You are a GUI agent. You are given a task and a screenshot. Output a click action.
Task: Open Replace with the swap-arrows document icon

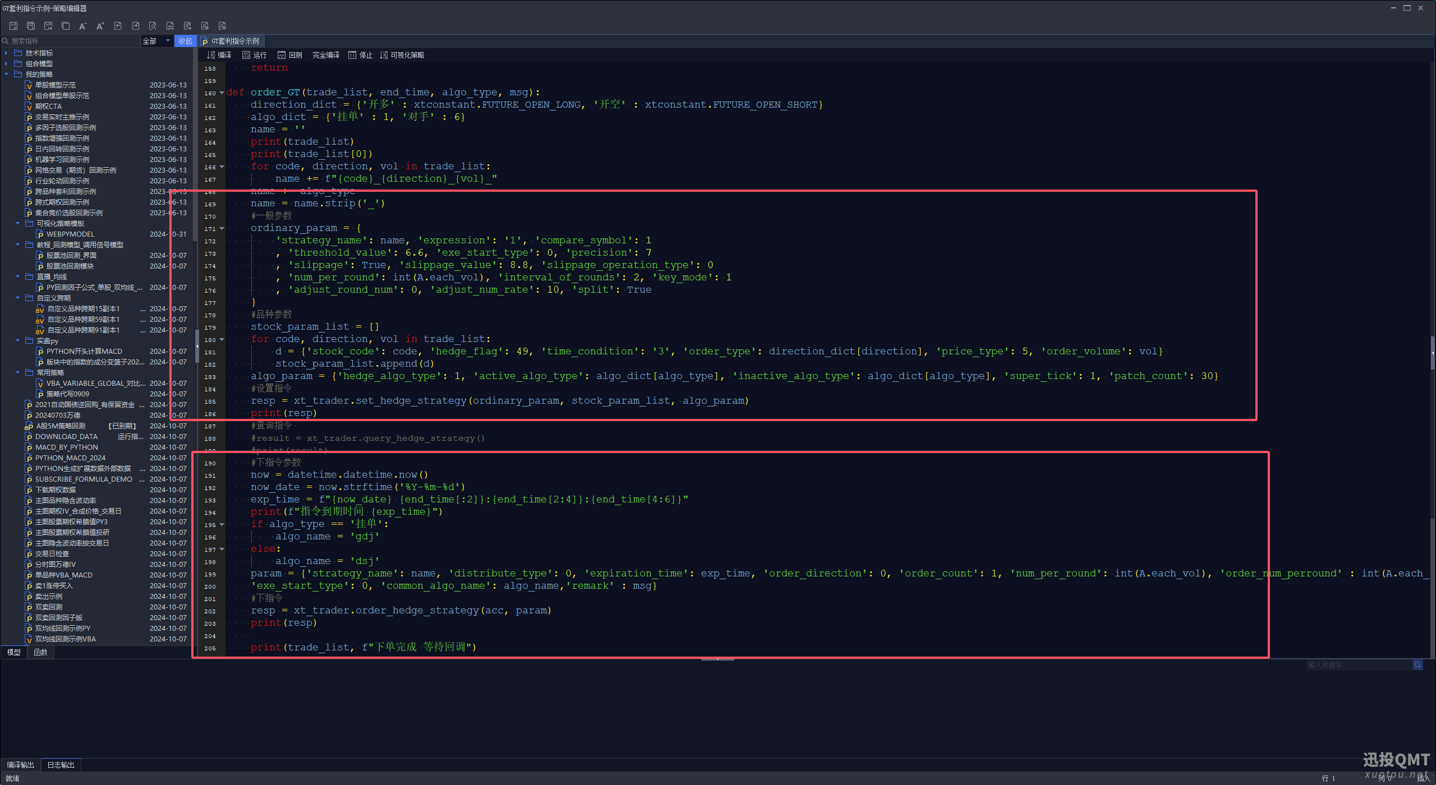(170, 26)
